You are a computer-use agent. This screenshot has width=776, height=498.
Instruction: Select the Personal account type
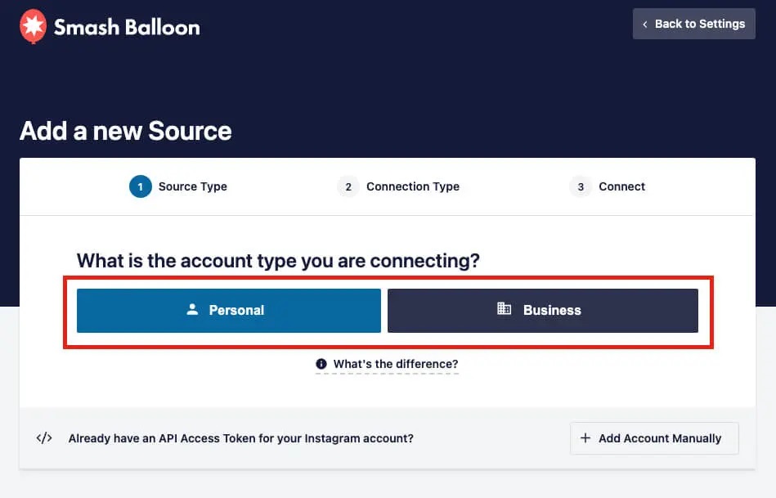[x=229, y=311]
